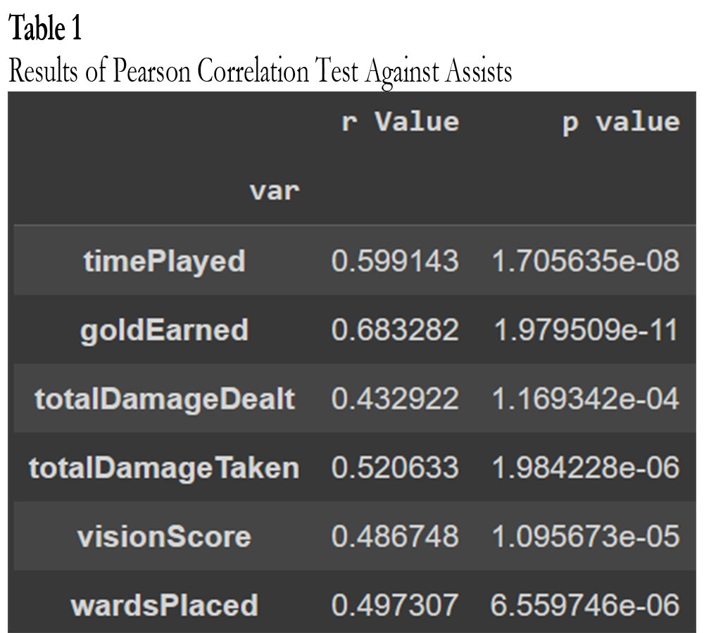The image size is (704, 633).
Task: Click p value 1.095673e-05
Action: [x=586, y=537]
